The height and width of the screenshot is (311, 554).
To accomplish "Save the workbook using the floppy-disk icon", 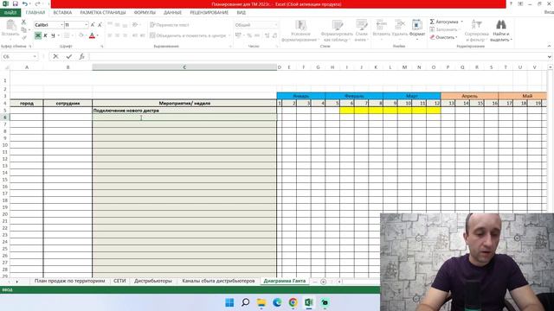I will tap(16, 3).
